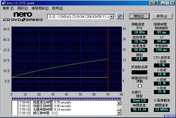This screenshot has height=118, width=176.
Task: Click the Data CD disc type value
Action: [139, 100]
